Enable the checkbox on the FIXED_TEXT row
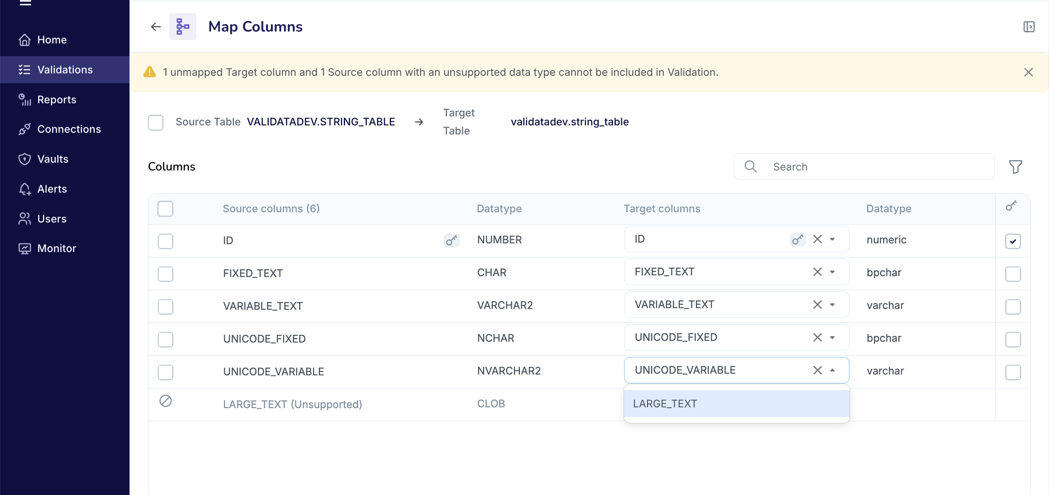The width and height of the screenshot is (1049, 495). click(166, 274)
